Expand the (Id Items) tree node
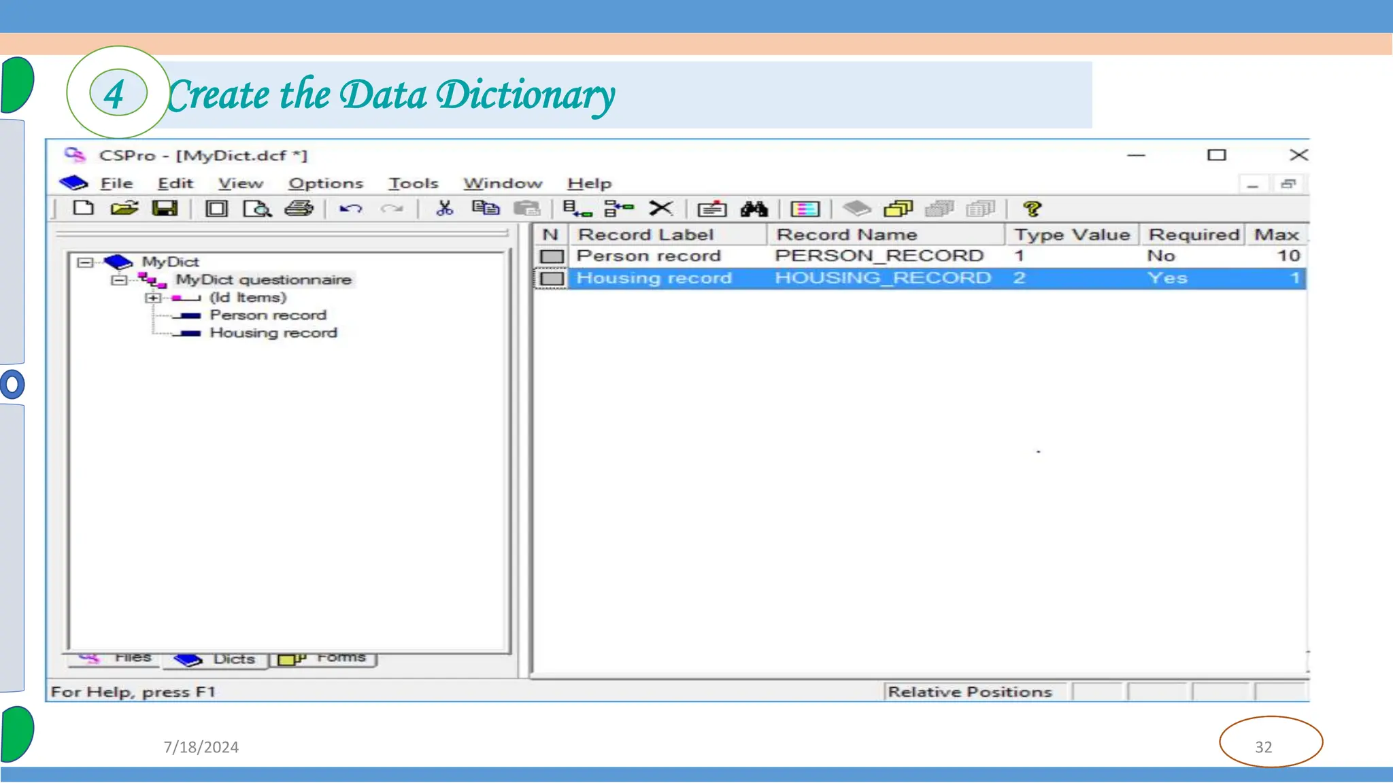The width and height of the screenshot is (1393, 783). [x=153, y=298]
